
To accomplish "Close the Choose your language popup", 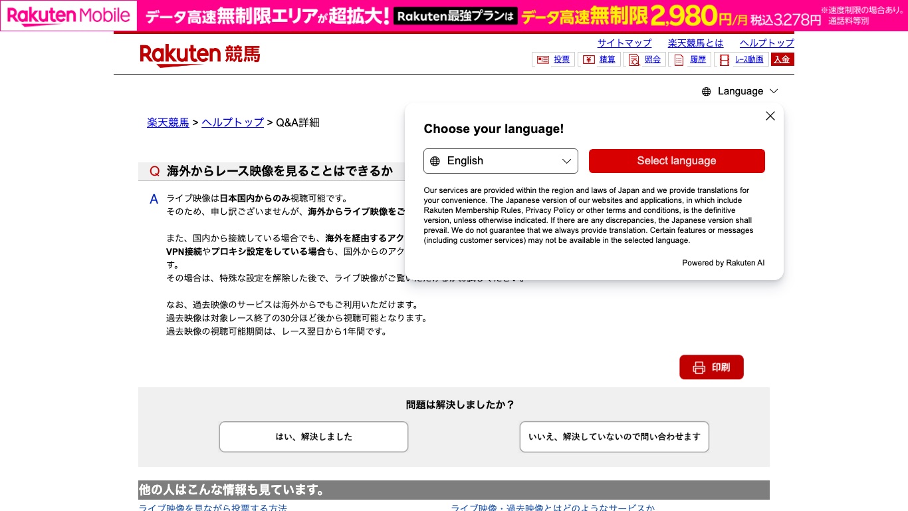I will 770,116.
